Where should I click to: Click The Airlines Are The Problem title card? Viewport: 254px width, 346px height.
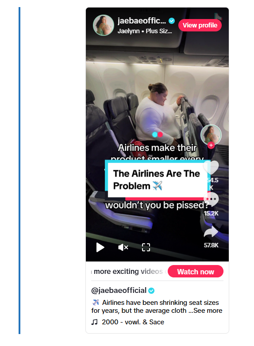[157, 180]
